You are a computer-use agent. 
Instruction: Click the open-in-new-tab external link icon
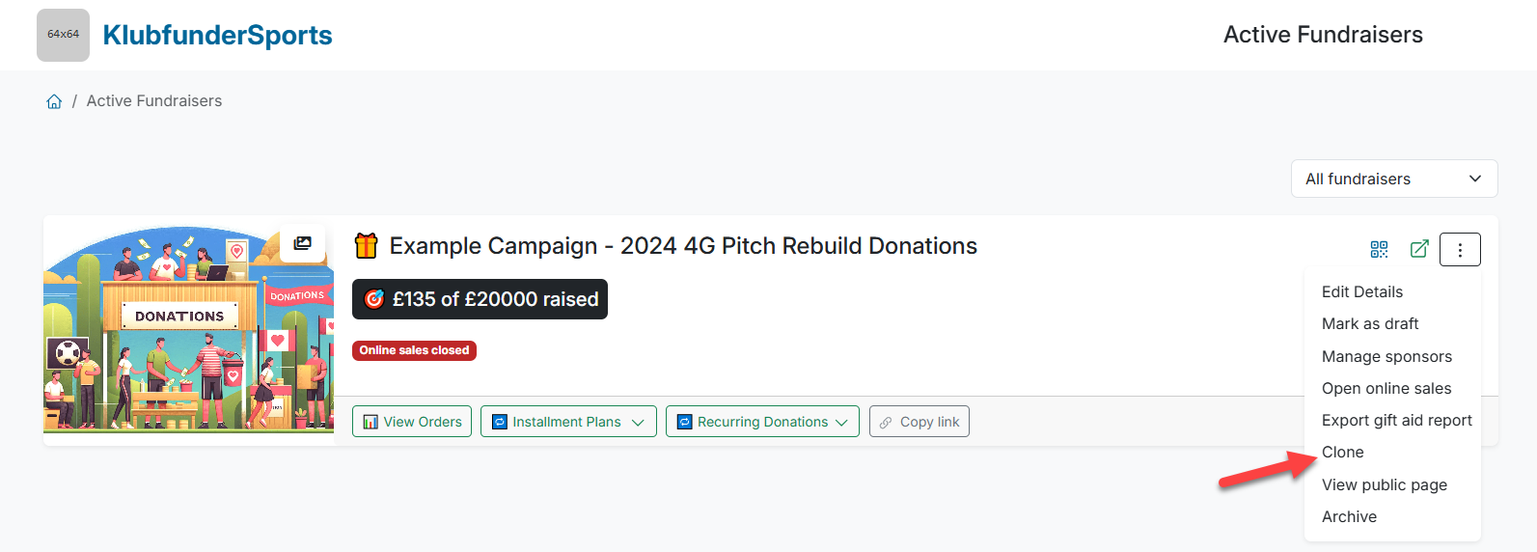(1419, 249)
